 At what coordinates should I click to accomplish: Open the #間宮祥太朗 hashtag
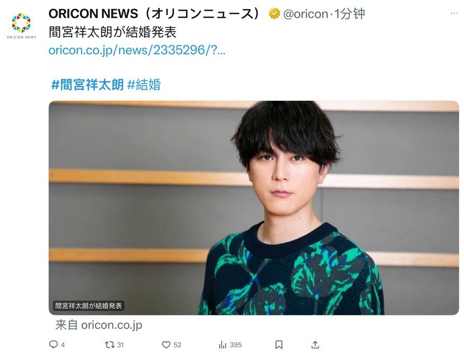click(x=87, y=85)
